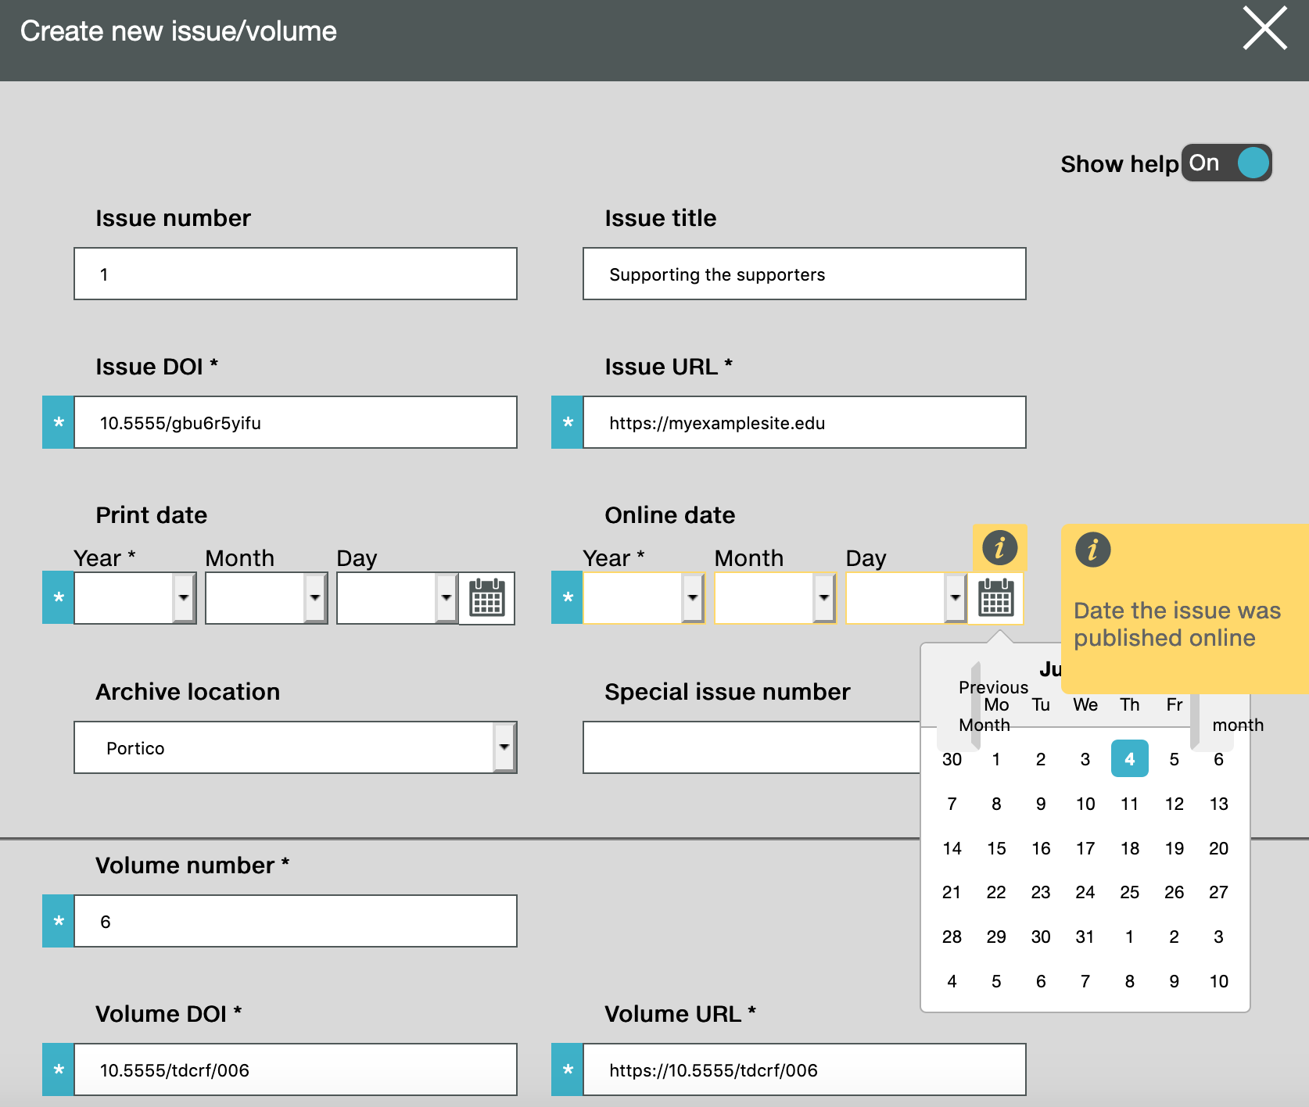
Task: Open the Archive location dropdown
Action: [x=504, y=748]
